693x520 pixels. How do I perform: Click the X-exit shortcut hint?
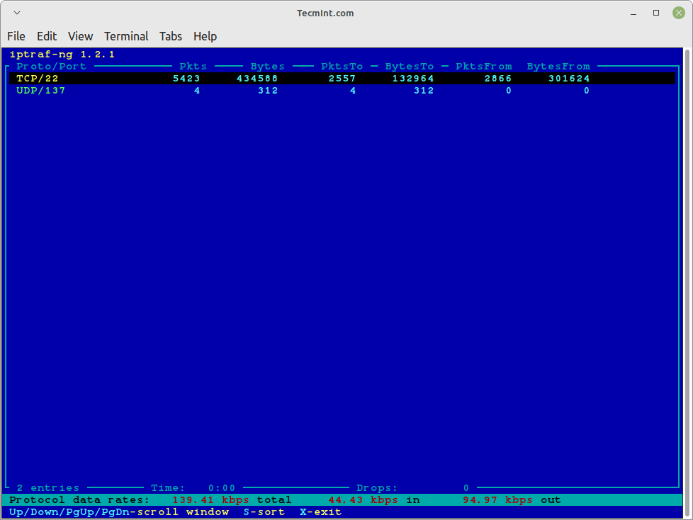[x=320, y=511]
